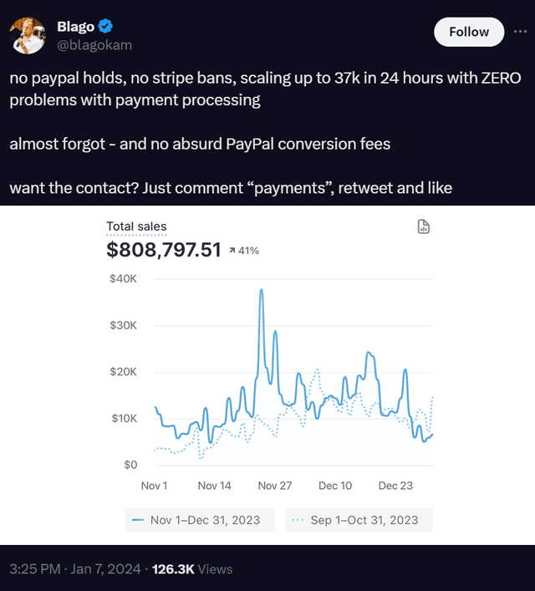Image resolution: width=535 pixels, height=591 pixels.
Task: Click the Dec 10 axis label
Action: point(335,486)
